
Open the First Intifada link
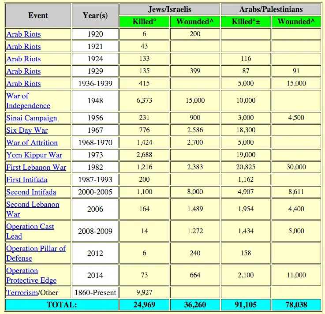26,180
